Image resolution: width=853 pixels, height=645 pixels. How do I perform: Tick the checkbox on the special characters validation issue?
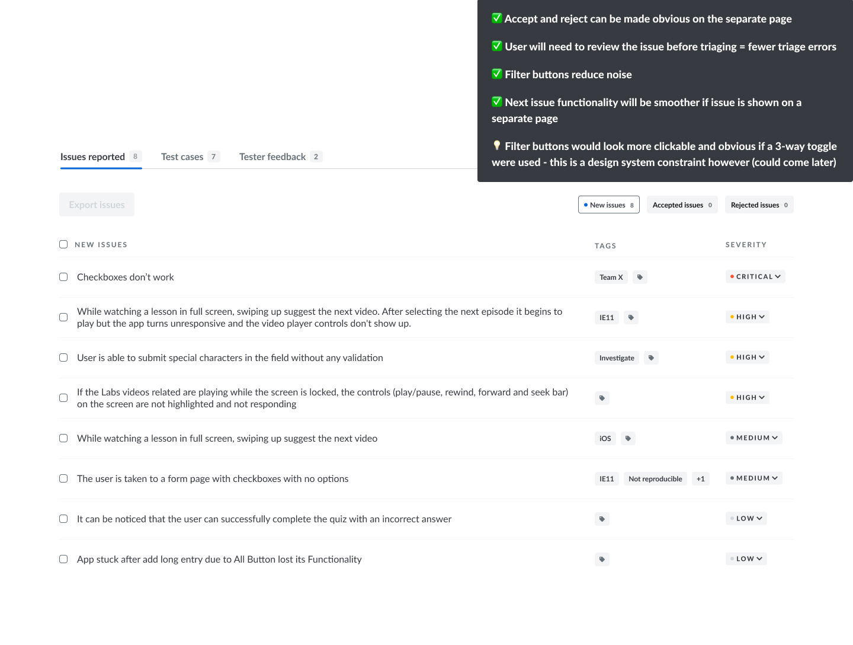[63, 357]
